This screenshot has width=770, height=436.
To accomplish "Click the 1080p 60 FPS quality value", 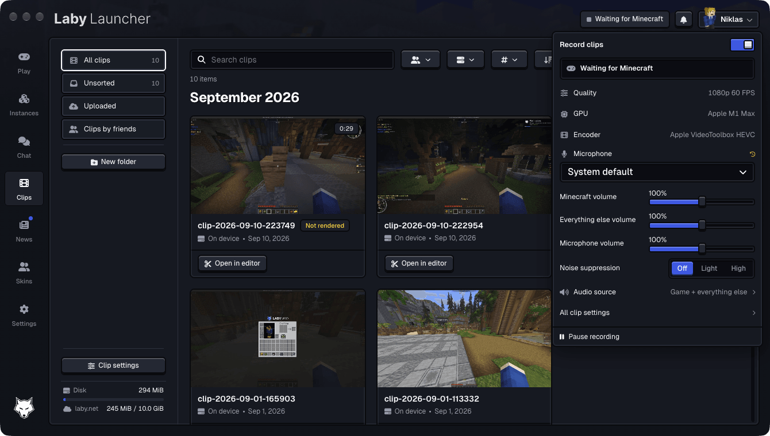I will pos(731,93).
